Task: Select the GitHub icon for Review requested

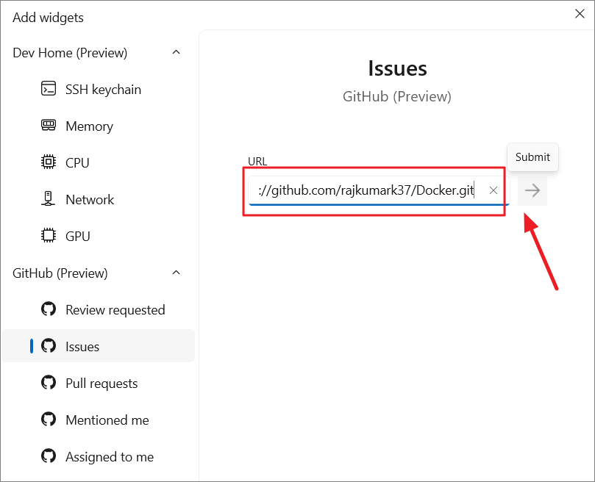Action: coord(48,309)
